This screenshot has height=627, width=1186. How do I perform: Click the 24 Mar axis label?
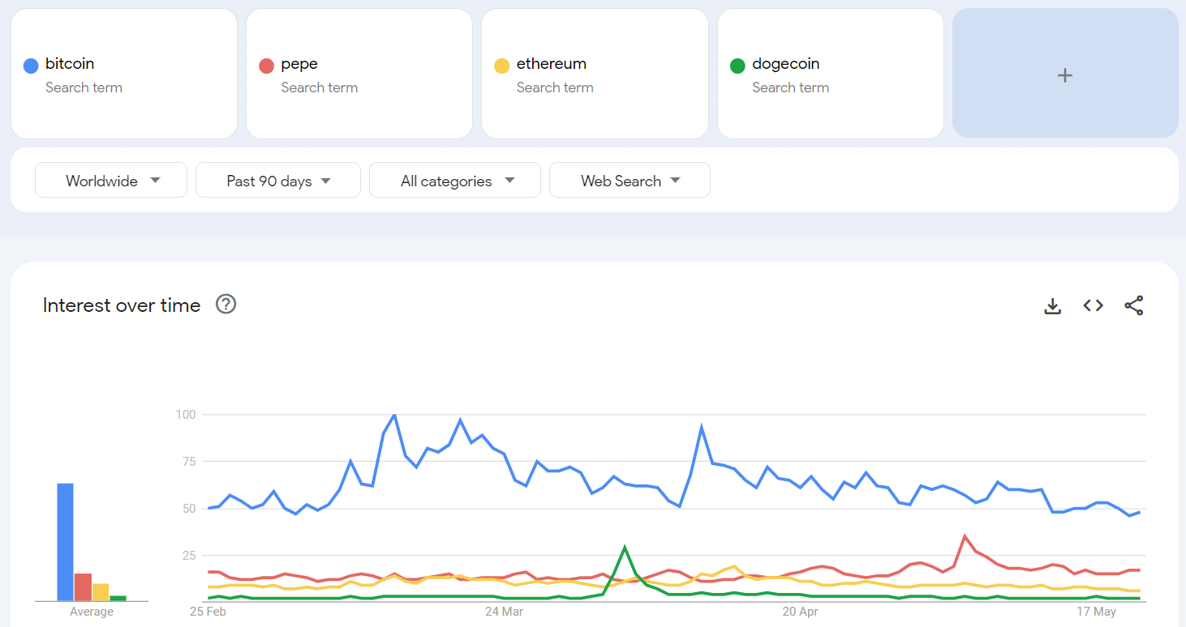503,612
